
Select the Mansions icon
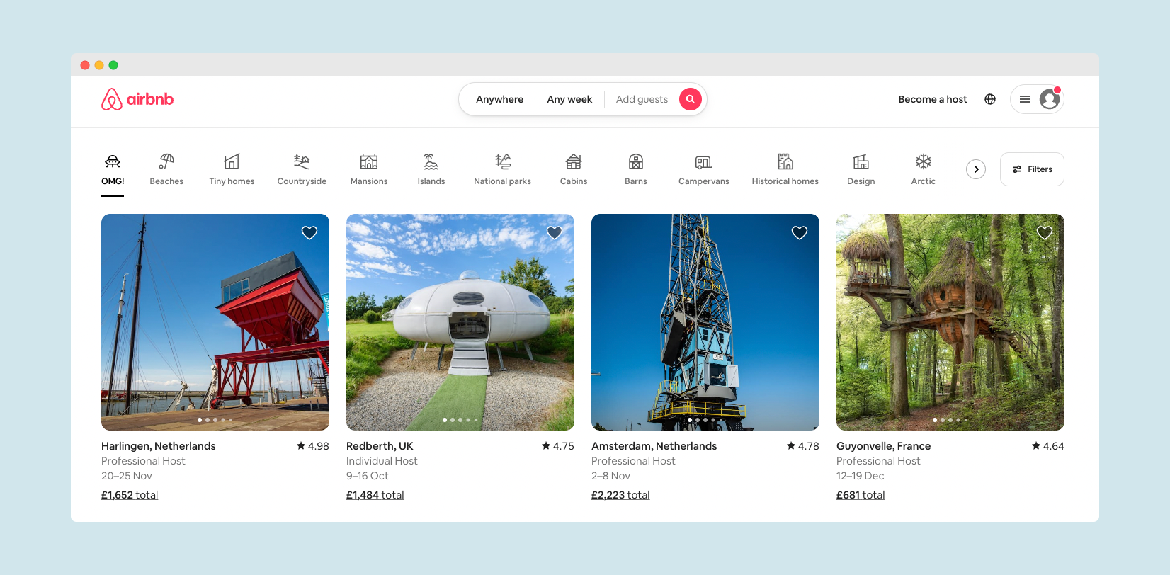pos(369,161)
